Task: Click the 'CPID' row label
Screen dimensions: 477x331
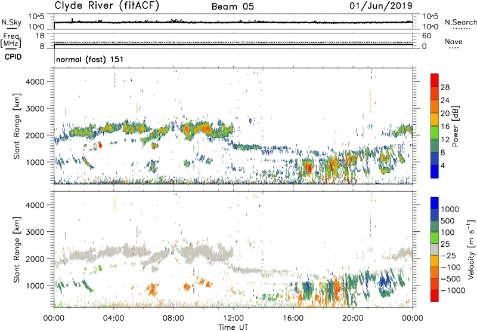Action: 13,57
